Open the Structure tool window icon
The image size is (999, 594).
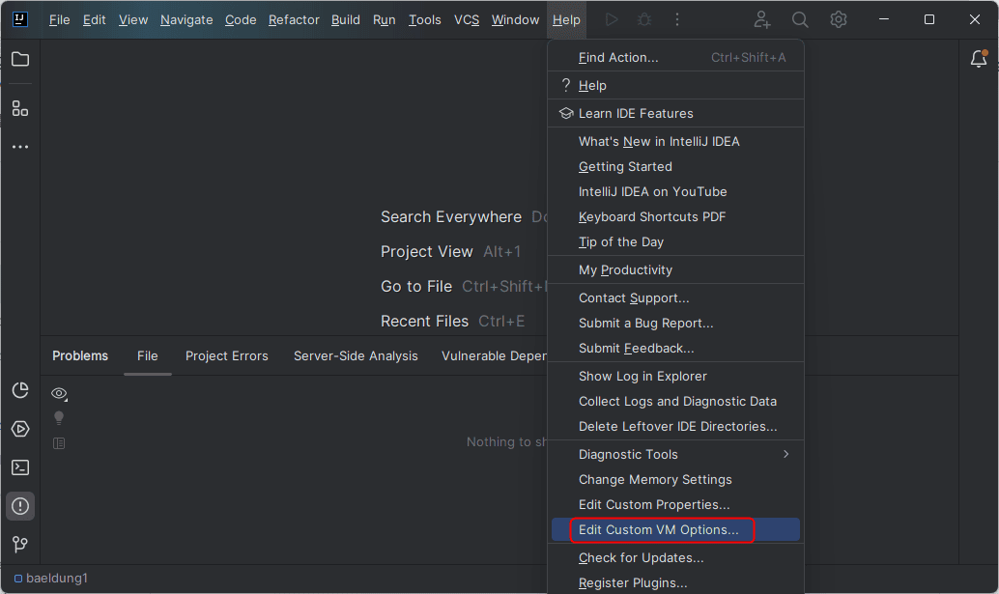20,108
